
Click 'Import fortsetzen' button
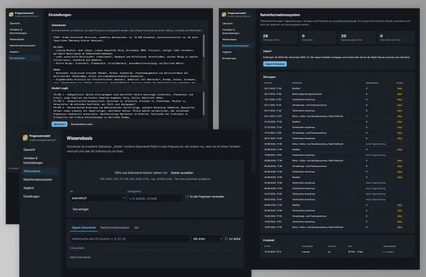coord(275,64)
